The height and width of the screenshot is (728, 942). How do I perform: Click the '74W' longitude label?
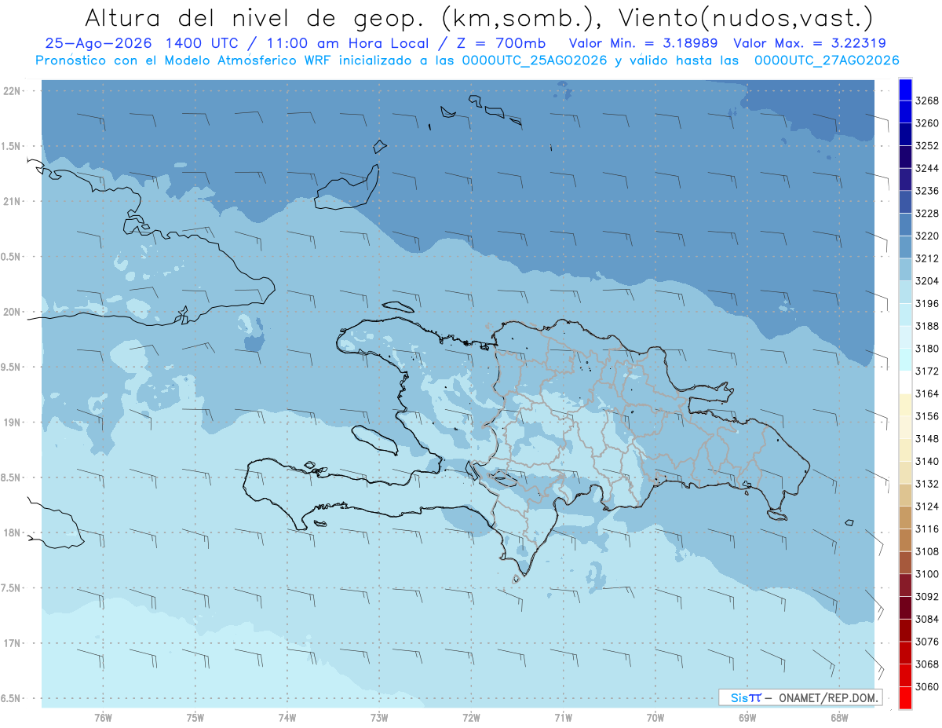(287, 717)
